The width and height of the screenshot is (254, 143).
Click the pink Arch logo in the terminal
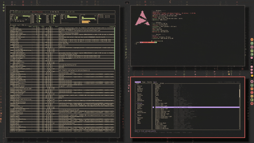tap(142, 18)
